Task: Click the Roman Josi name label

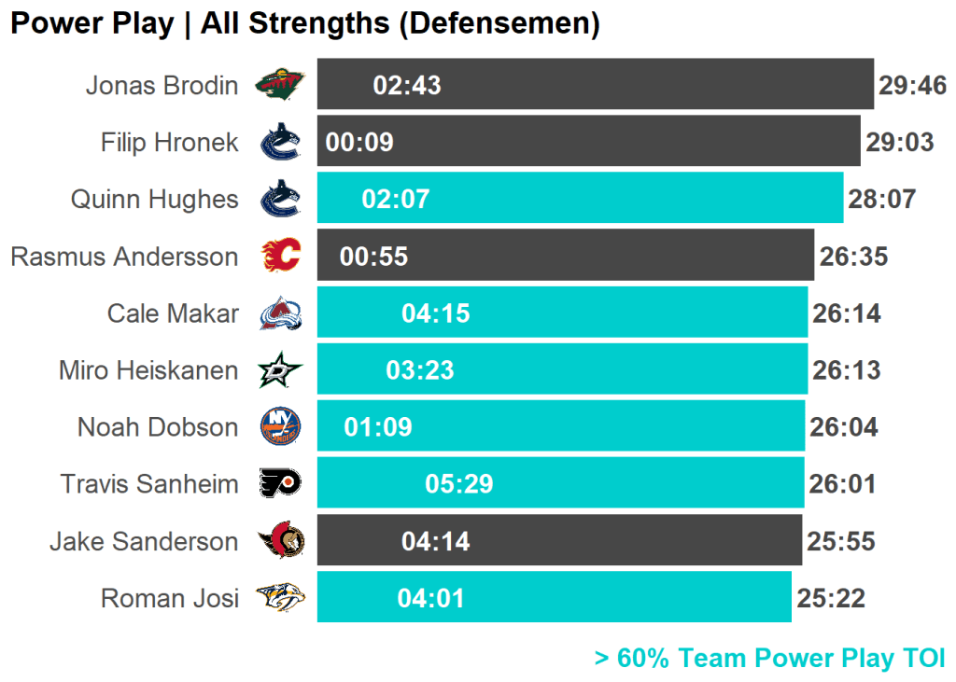Action: click(x=170, y=598)
